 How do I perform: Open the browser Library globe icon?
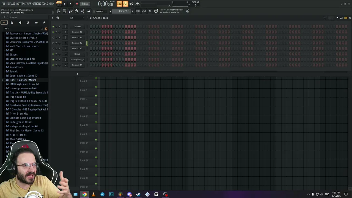click(x=28, y=23)
